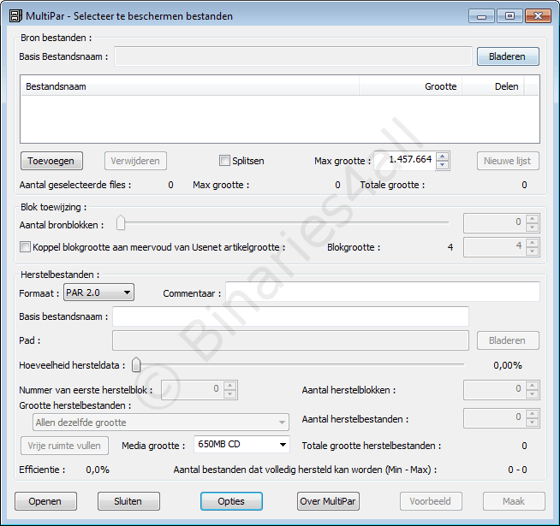
Task: Increase Nummer van eerste herstelblok value
Action: click(229, 386)
